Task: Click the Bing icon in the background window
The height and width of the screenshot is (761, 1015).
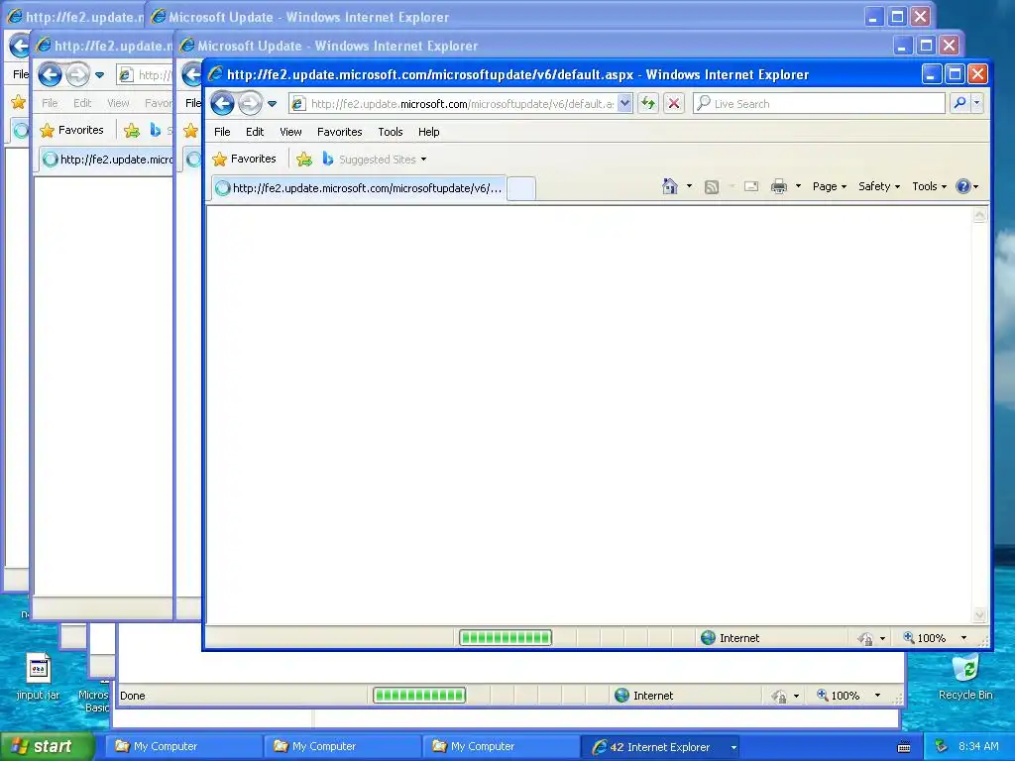Action: click(156, 130)
